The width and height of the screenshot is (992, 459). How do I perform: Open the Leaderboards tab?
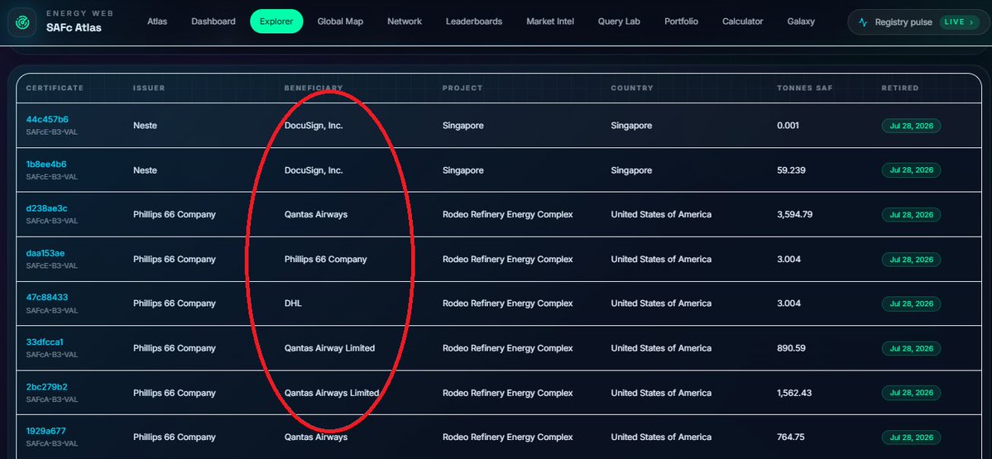click(474, 22)
